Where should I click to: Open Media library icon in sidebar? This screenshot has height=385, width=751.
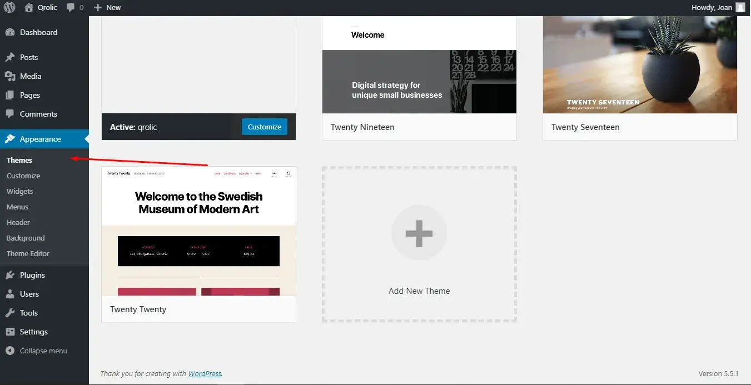[10, 76]
